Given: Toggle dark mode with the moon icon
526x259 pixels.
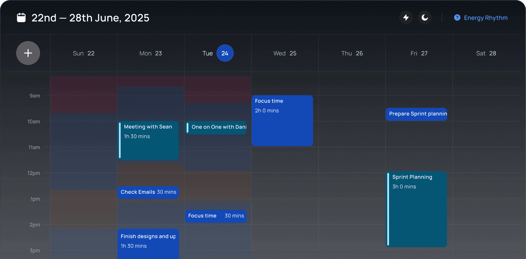Looking at the screenshot, I should [x=425, y=17].
